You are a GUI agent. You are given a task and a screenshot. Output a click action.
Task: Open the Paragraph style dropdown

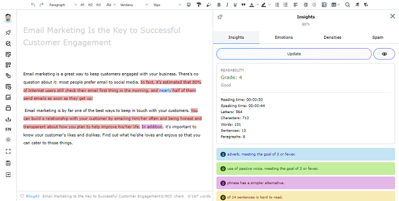[63, 4]
